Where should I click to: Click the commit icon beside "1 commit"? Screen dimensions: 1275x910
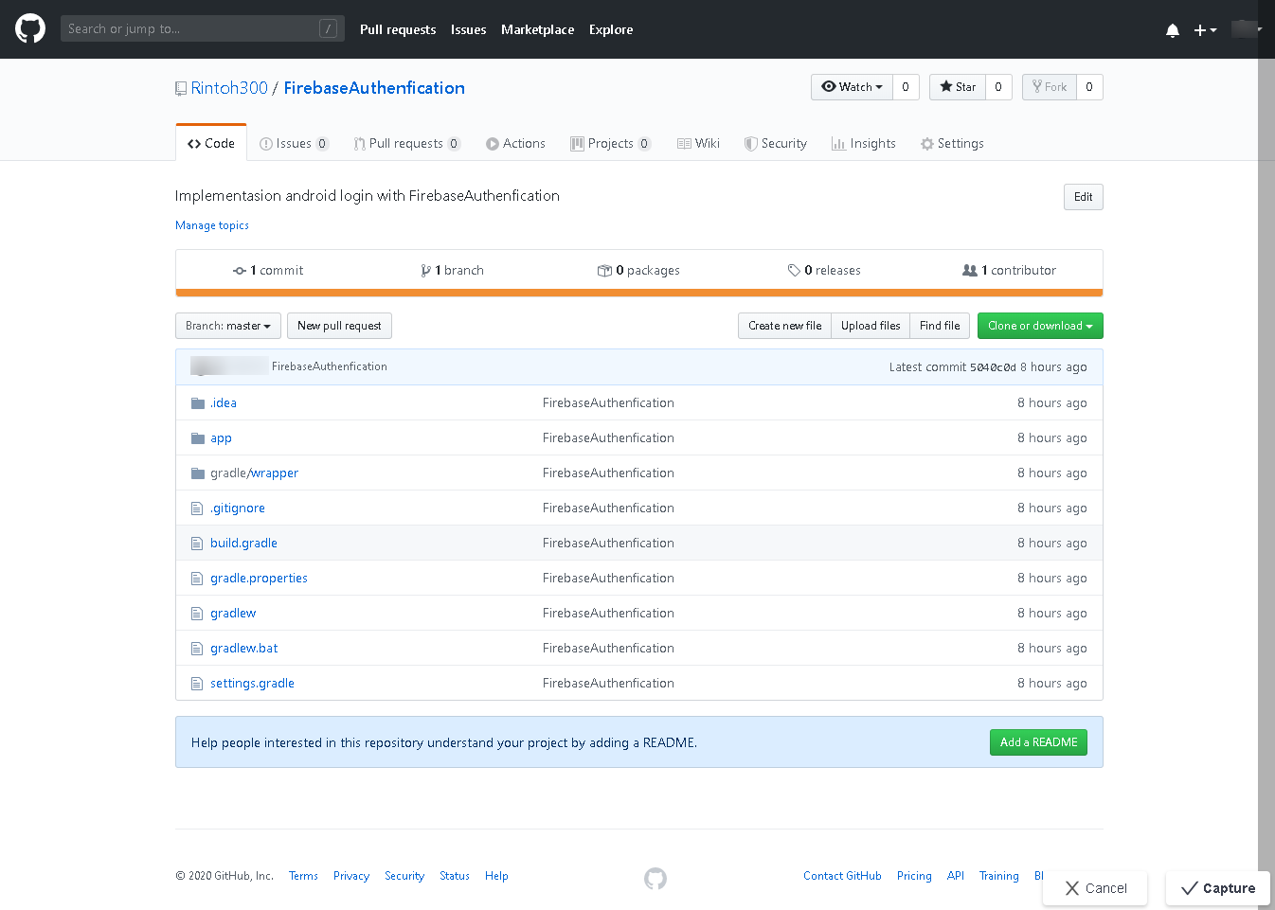tap(241, 270)
